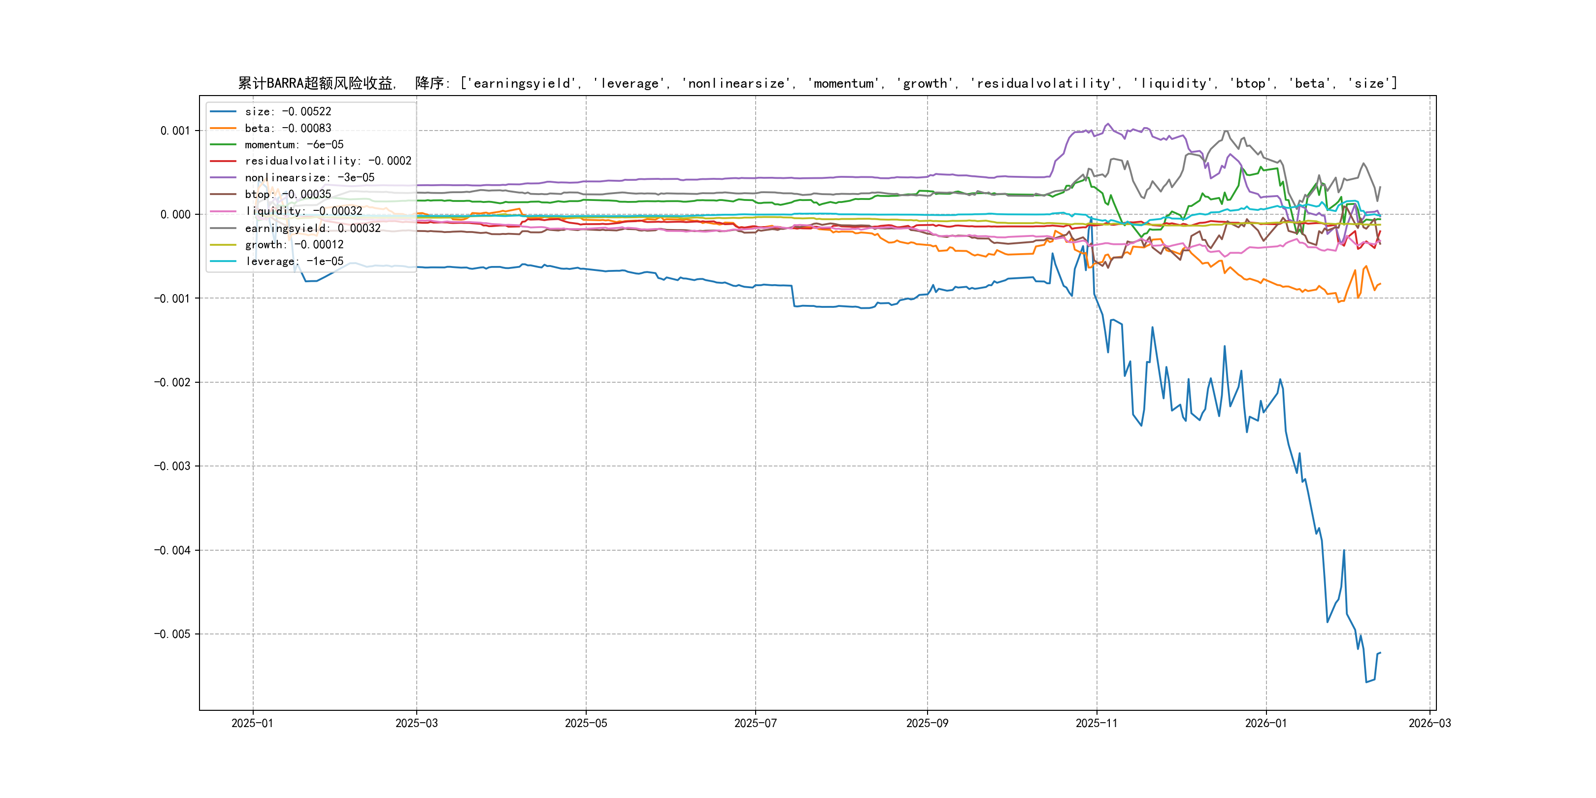Click the y-axis tick label 0.000
Viewport: 1596px width, 798px height.
[x=175, y=214]
